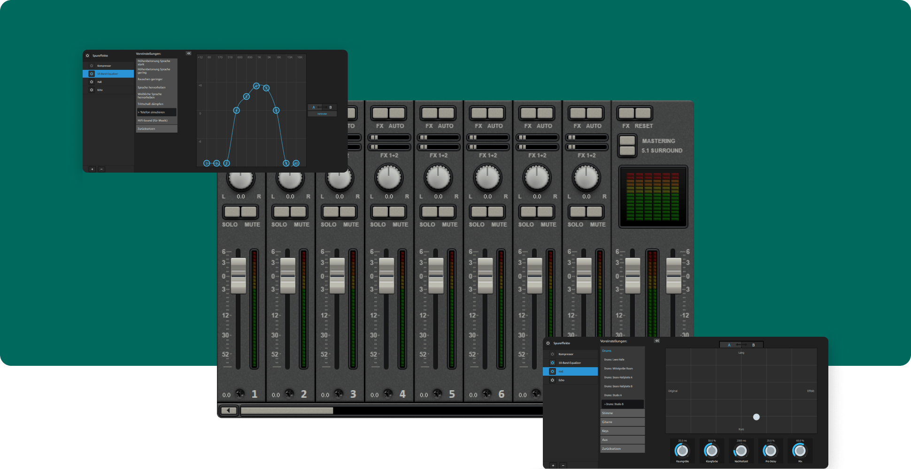Click channel 6 volume fader handle

point(486,276)
